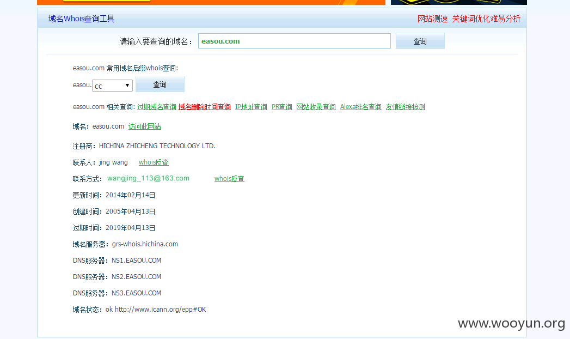Click whois反查 link next to jing wang
The image size is (570, 339).
point(154,162)
